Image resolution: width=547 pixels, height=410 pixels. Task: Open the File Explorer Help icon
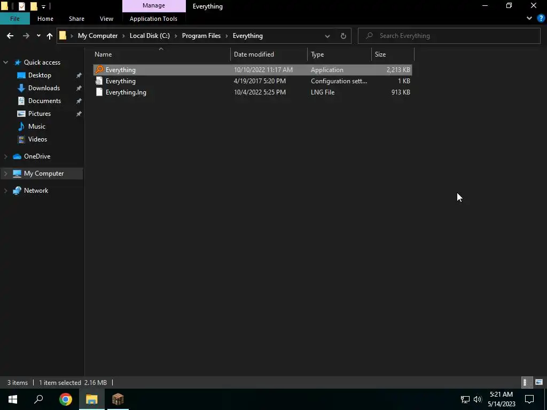coord(541,19)
